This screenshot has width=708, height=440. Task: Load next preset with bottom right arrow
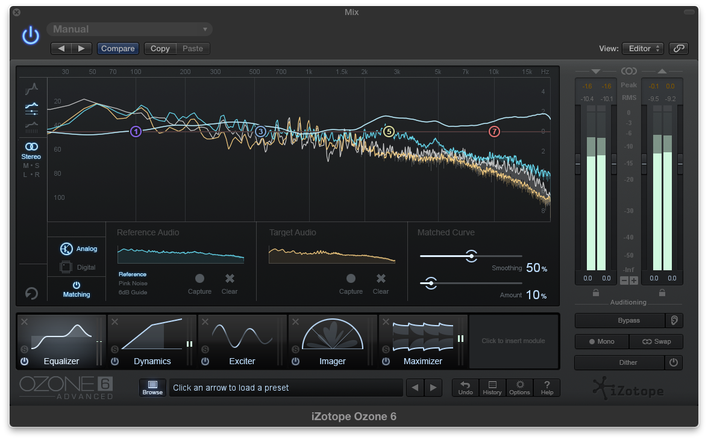(x=433, y=388)
